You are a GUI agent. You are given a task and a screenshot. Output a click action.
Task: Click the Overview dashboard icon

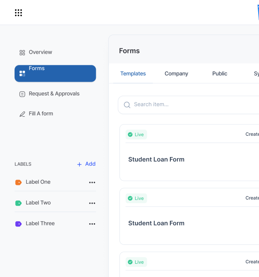coord(22,52)
